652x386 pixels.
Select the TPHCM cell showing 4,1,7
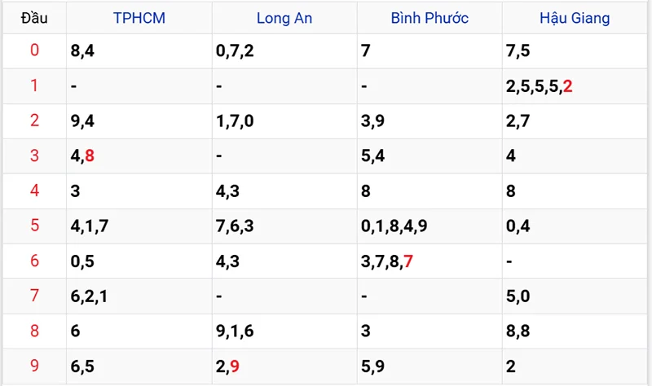(x=89, y=226)
